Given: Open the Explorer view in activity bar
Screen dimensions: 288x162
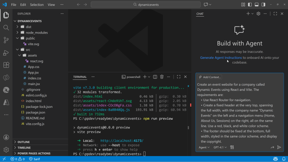Looking at the screenshot, I should [6, 15].
